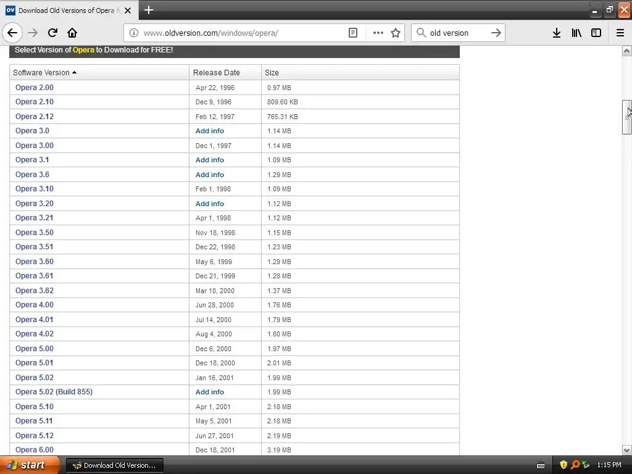Image resolution: width=632 pixels, height=474 pixels.
Task: Open Opera 5.02 version link
Action: click(x=35, y=378)
